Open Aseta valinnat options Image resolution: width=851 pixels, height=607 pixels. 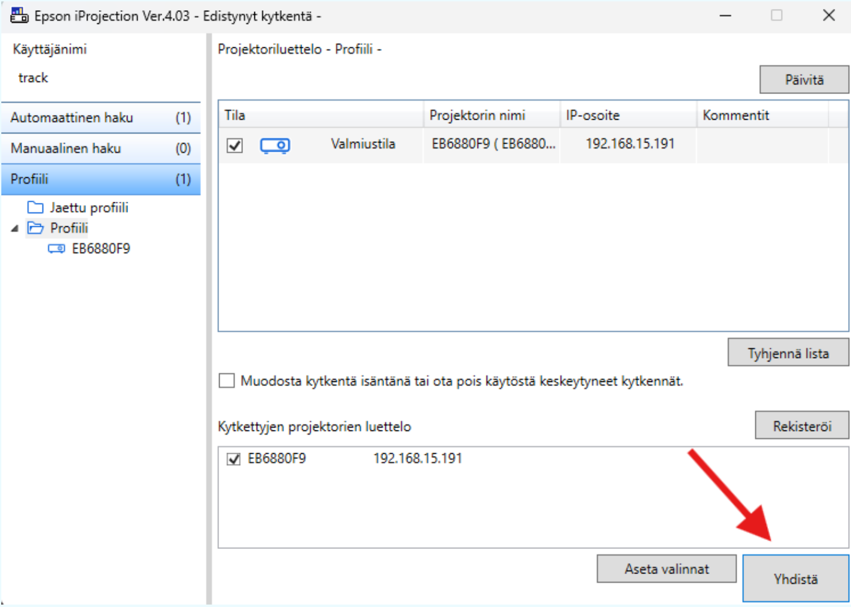coord(667,569)
